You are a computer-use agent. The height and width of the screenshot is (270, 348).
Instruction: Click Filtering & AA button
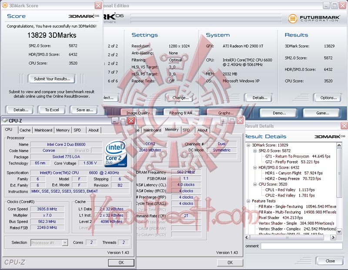click(182, 113)
